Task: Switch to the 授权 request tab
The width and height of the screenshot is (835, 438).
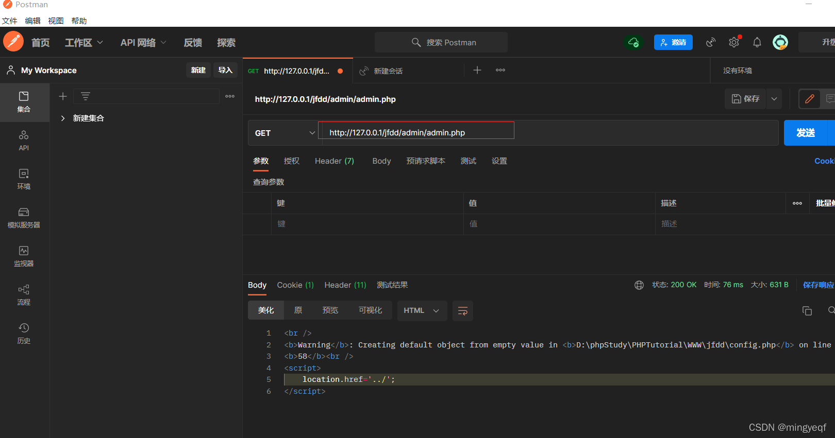Action: click(292, 161)
